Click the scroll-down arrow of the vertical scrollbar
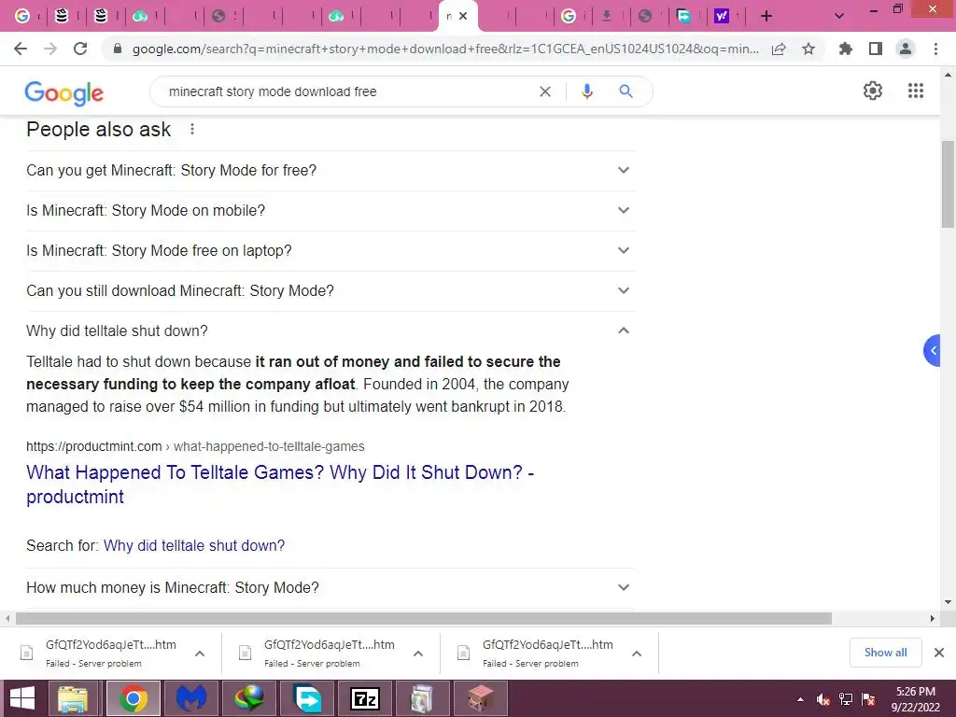Viewport: 956px width, 717px height. tap(949, 602)
